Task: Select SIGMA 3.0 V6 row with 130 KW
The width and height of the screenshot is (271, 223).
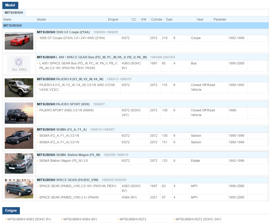Action: (x=152, y=136)
